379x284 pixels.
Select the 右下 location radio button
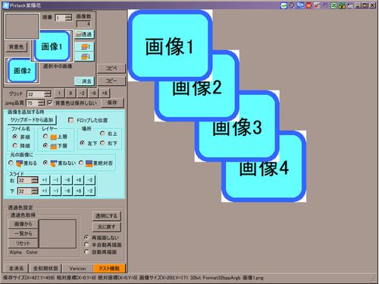pyautogui.click(x=102, y=143)
